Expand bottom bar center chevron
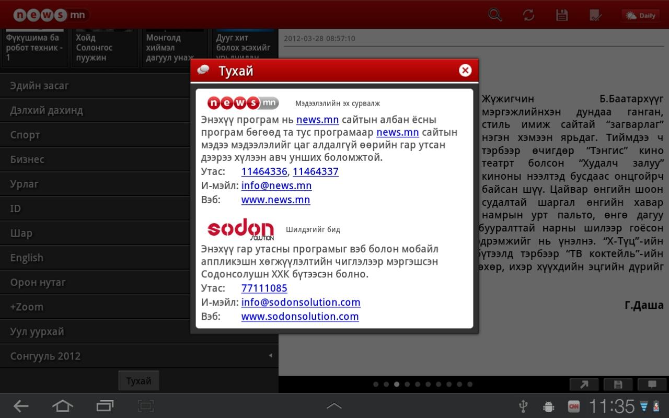Screen dimensions: 669x418 point(334,406)
